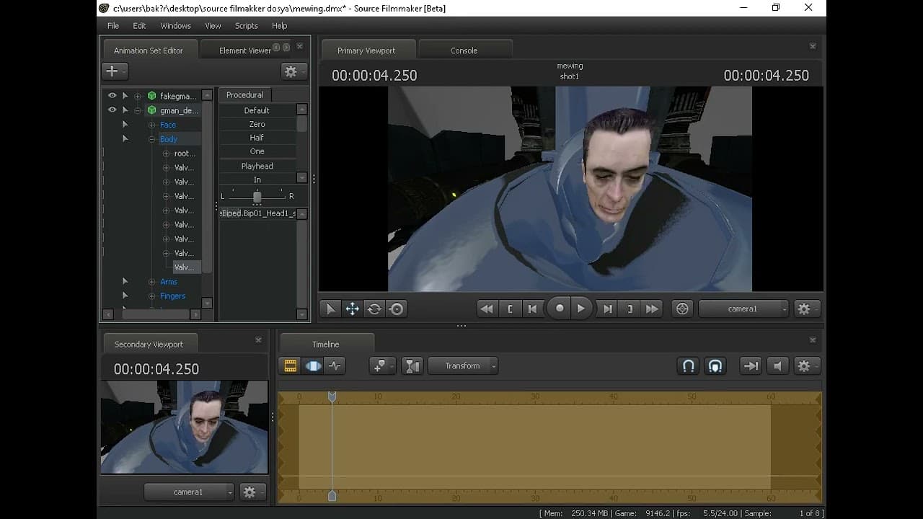Screen dimensions: 923x519
Task: Apply the Zero procedural preset
Action: coord(257,124)
